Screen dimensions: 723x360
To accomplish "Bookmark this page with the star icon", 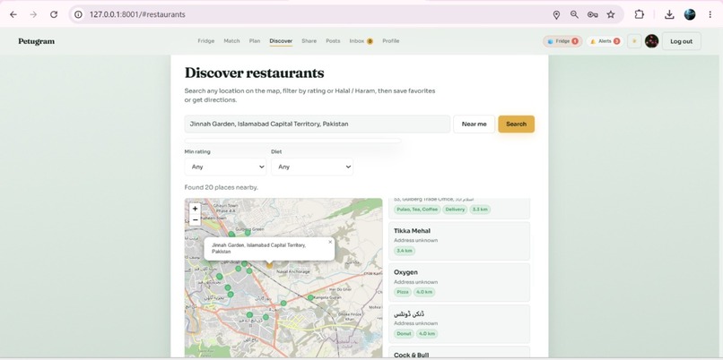I will pos(611,14).
